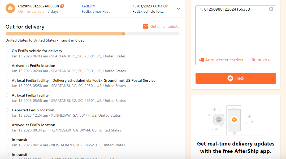Clear tracking number with the X icon
Screen dimensions: 286x159
click(x=271, y=9)
